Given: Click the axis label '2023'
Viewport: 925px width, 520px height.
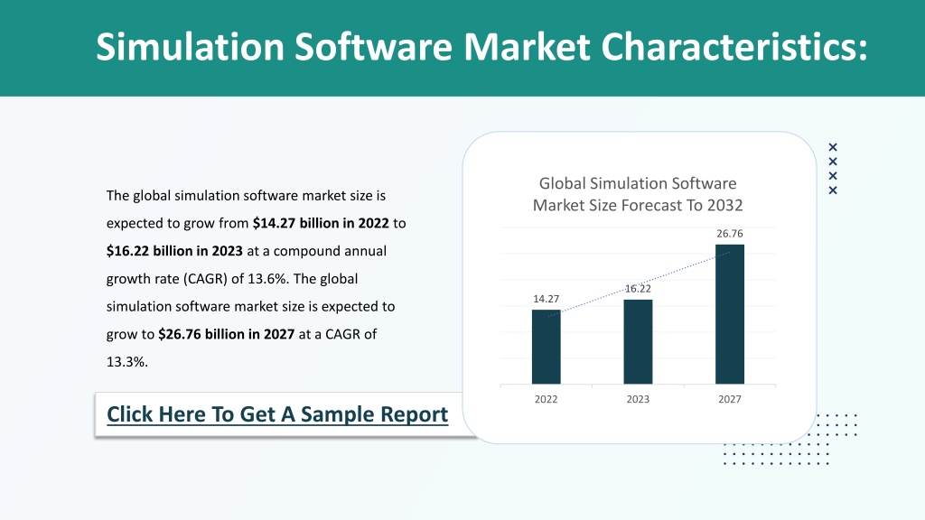Looking at the screenshot, I should (x=638, y=399).
